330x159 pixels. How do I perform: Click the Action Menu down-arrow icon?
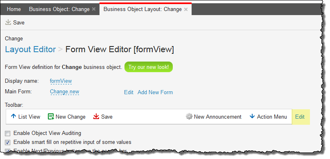click(252, 116)
